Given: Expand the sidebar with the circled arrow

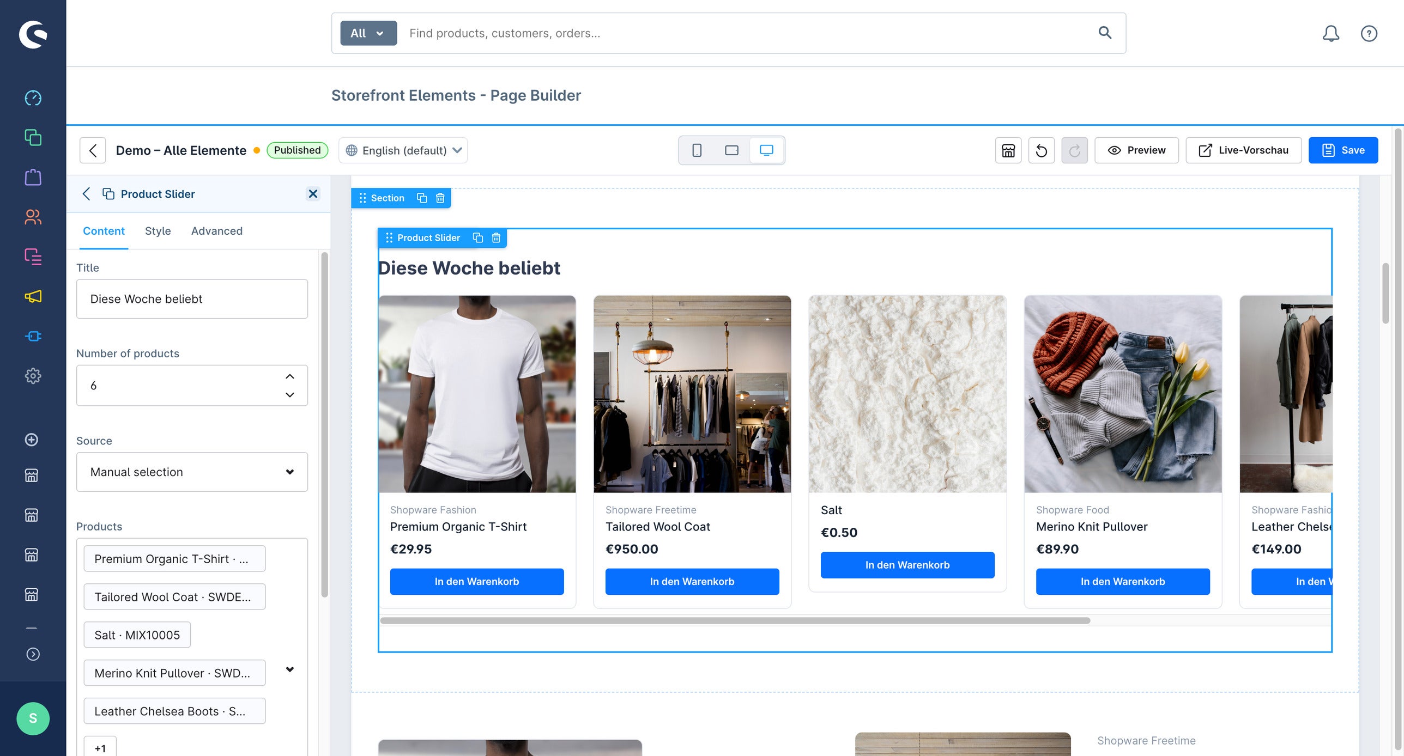Looking at the screenshot, I should 33,654.
